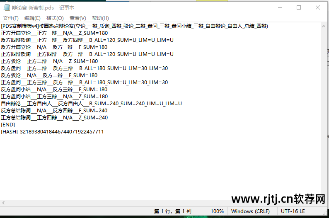Click the Notepad icon in title bar
Viewport: 329px width, 218px height.
[7, 7]
